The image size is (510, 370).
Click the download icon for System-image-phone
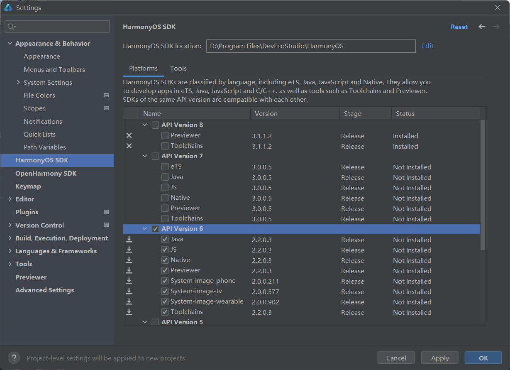click(x=129, y=281)
